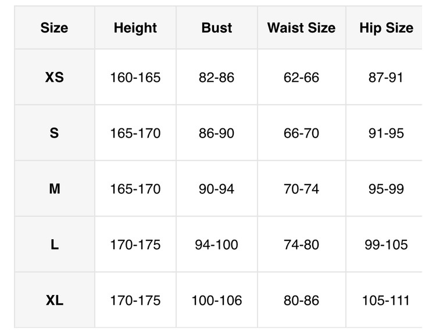Click the 100-106 bust cell

[x=217, y=300]
